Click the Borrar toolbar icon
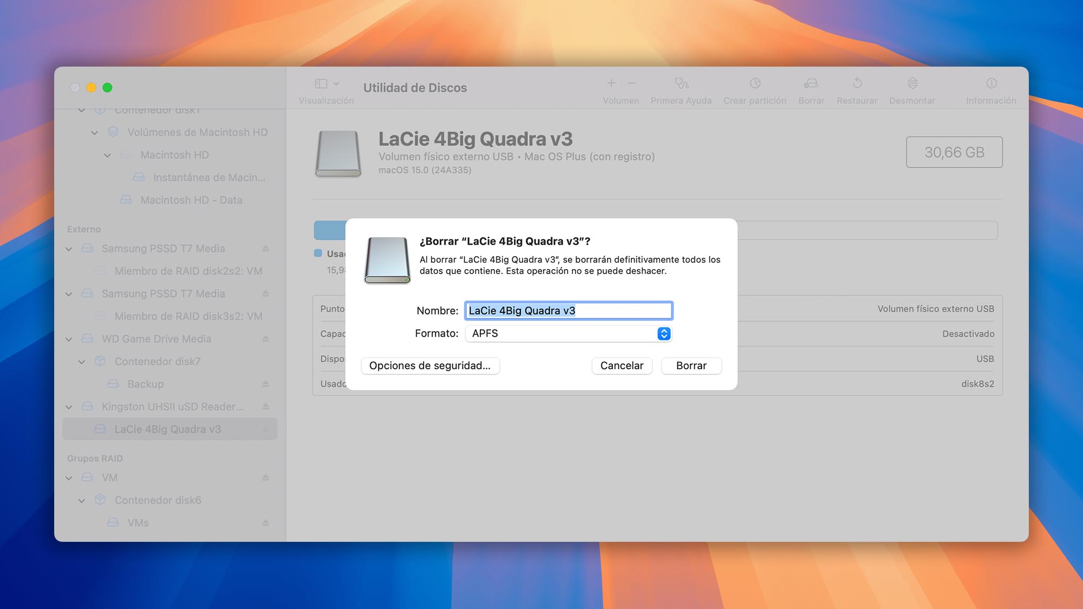This screenshot has height=609, width=1083. click(811, 83)
